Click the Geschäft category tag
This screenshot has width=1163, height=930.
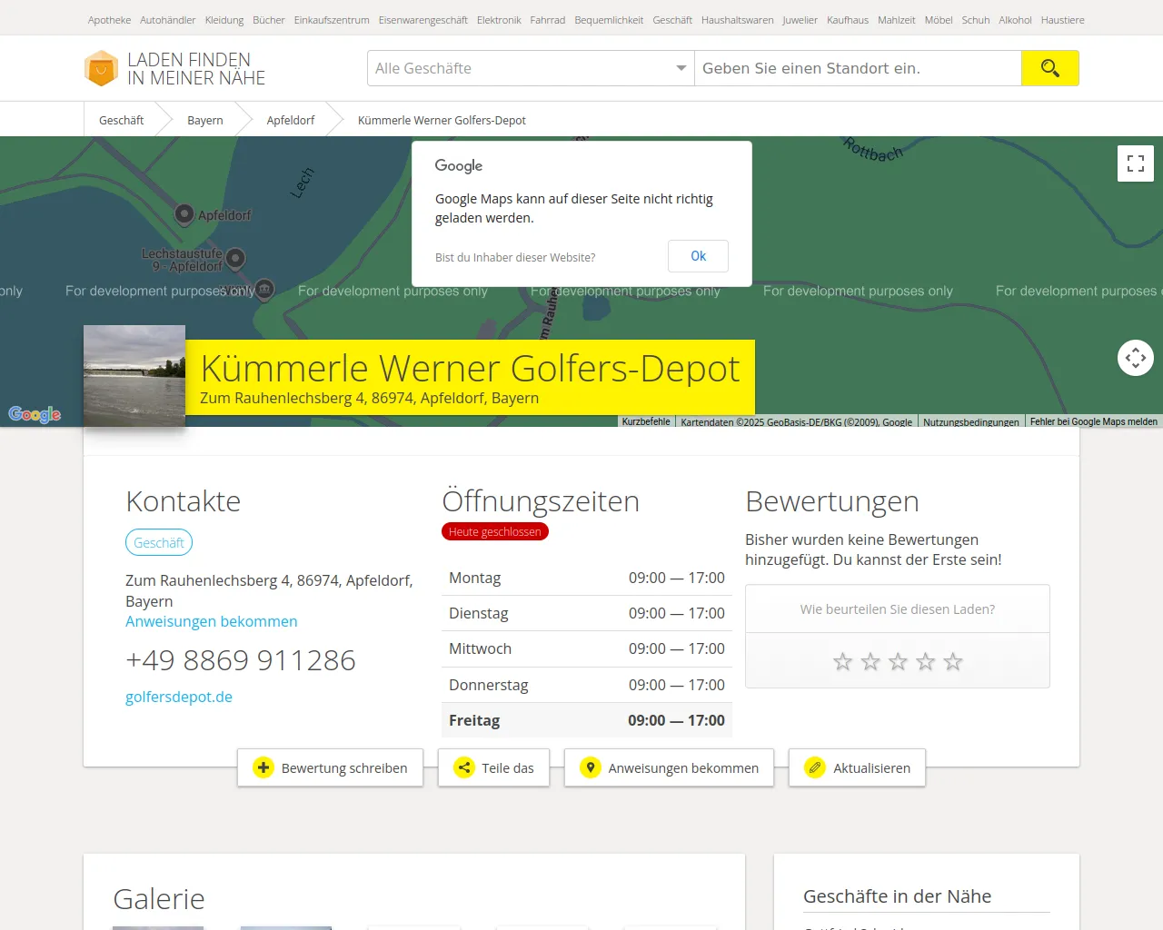159,543
